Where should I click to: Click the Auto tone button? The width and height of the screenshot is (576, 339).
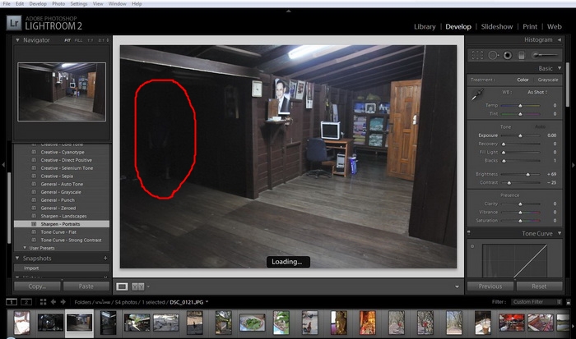point(540,126)
